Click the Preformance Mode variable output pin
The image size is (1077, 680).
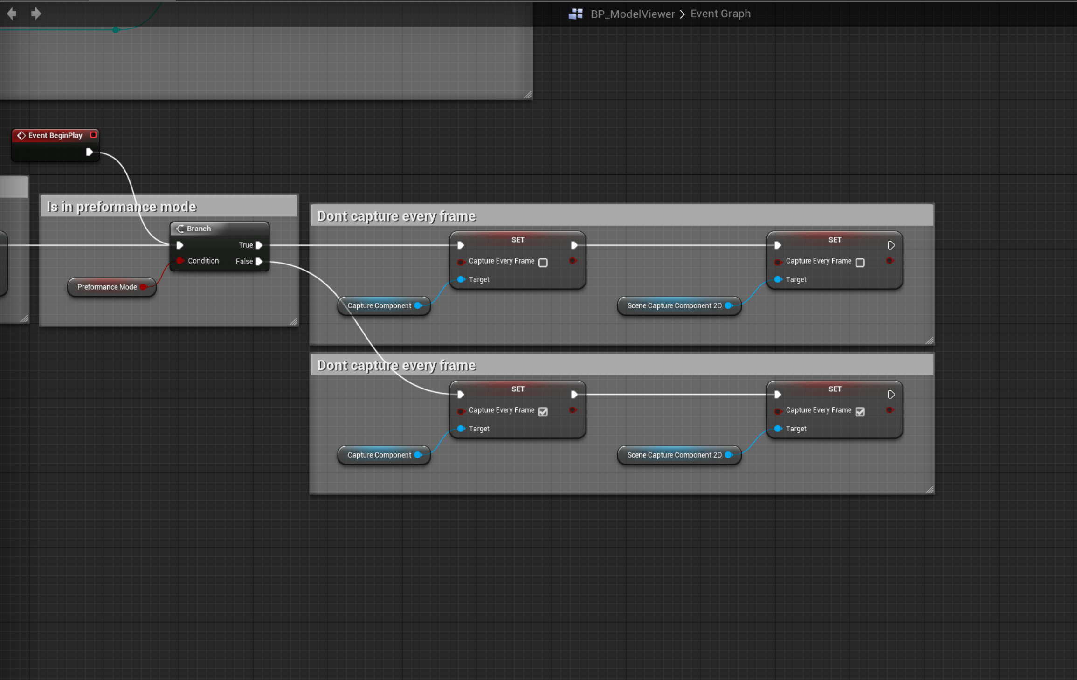coord(143,287)
